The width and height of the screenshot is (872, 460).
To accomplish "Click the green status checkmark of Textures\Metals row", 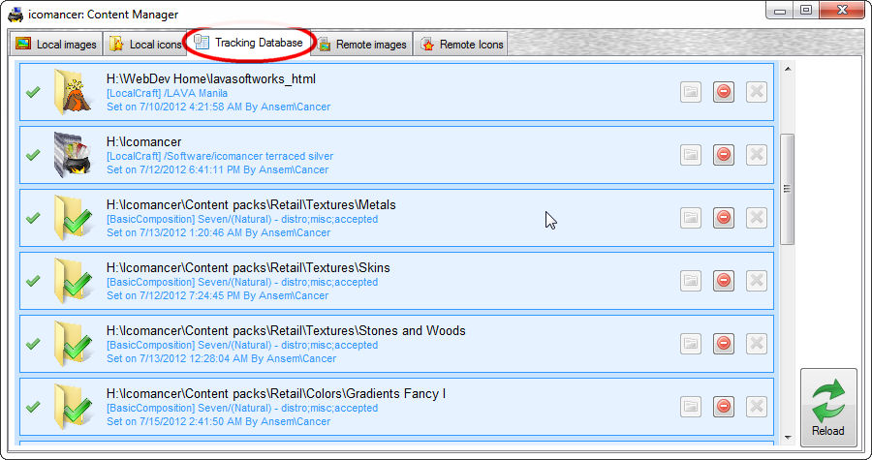I will tap(33, 217).
